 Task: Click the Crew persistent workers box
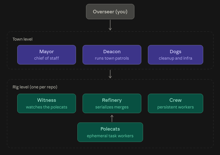click(175, 103)
